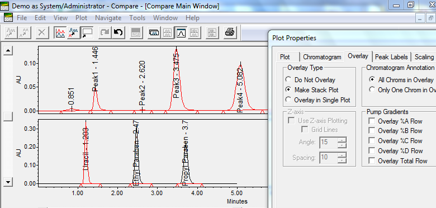Switch to the Chromatogram tab
This screenshot has height=208, width=436.
tap(322, 57)
